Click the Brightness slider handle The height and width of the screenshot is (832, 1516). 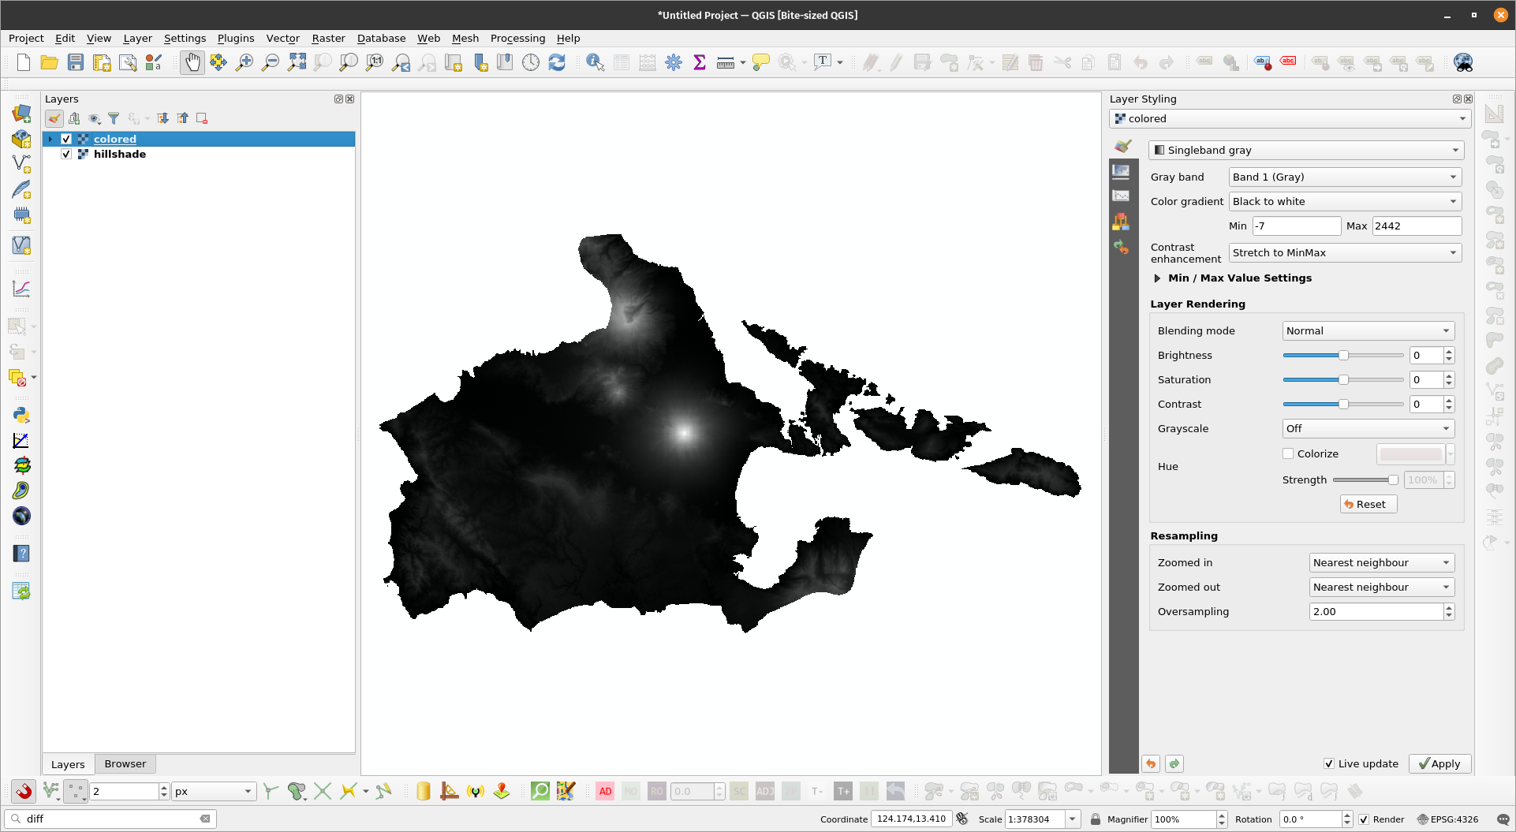click(1343, 356)
